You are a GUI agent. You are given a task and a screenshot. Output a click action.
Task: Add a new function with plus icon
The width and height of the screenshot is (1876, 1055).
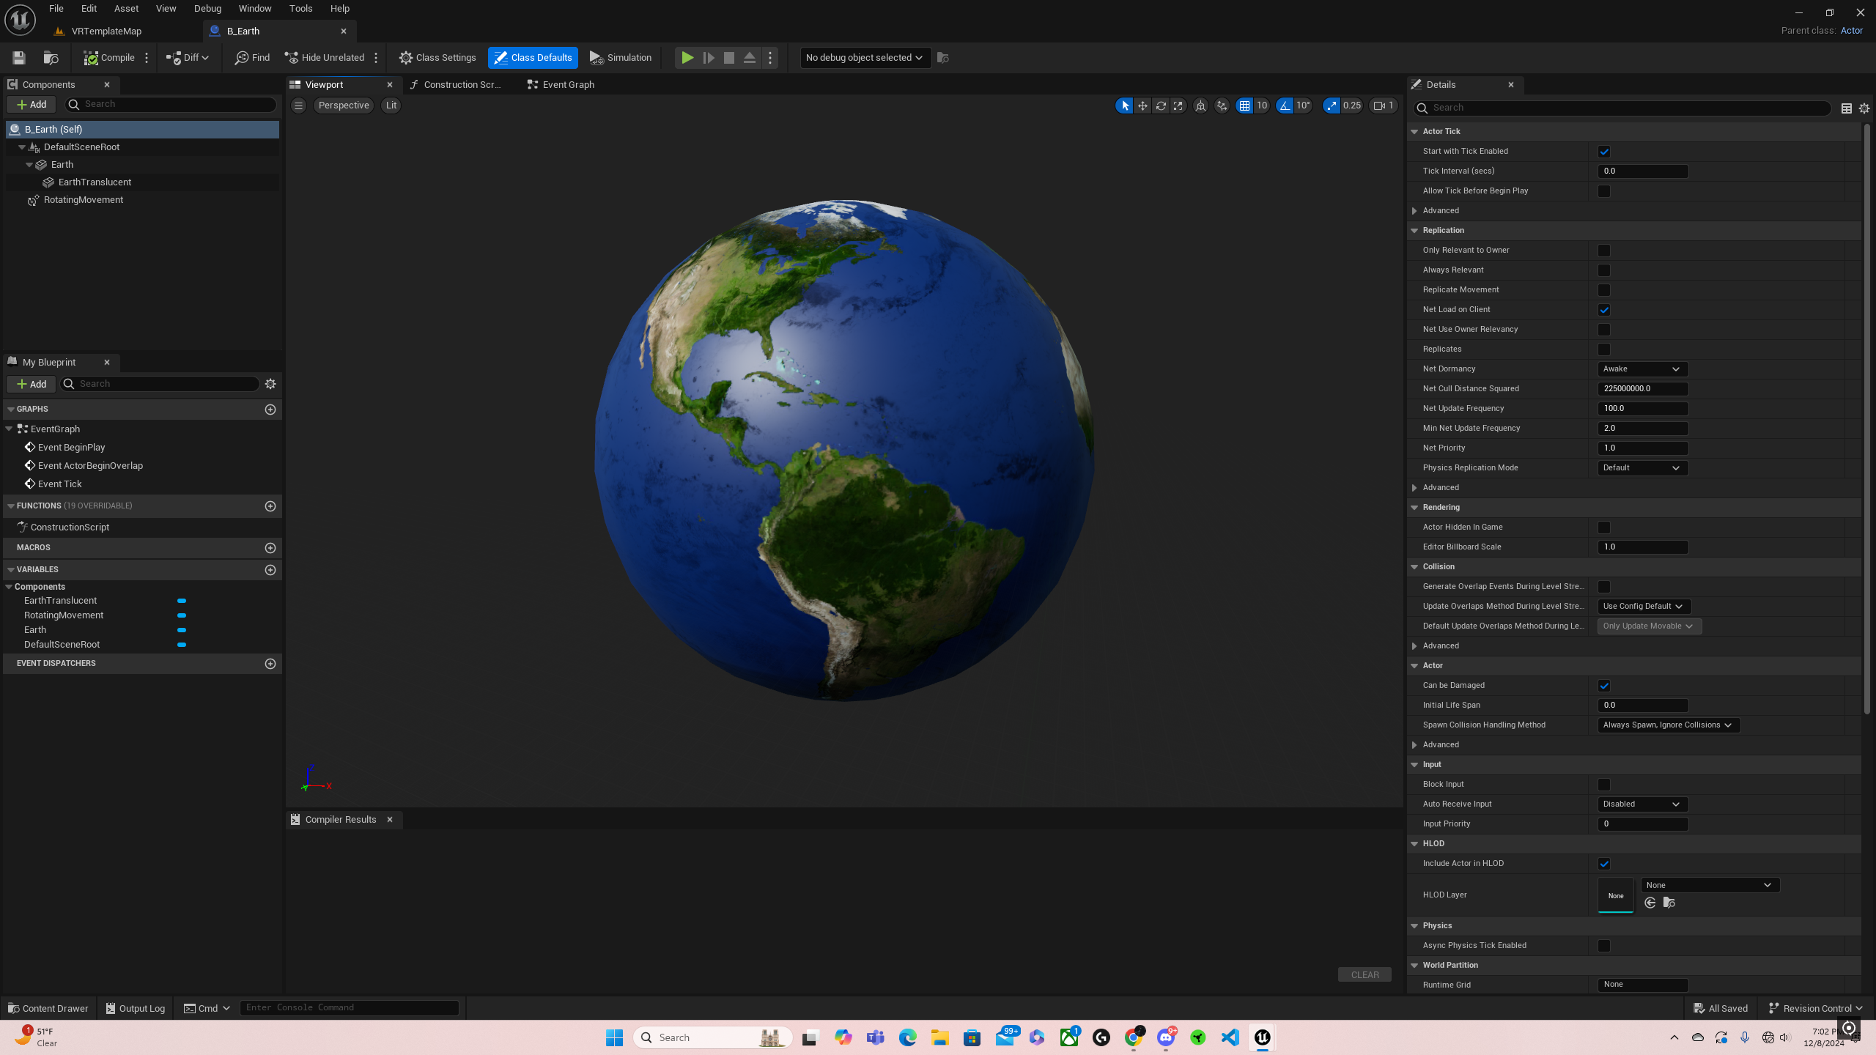point(270,506)
